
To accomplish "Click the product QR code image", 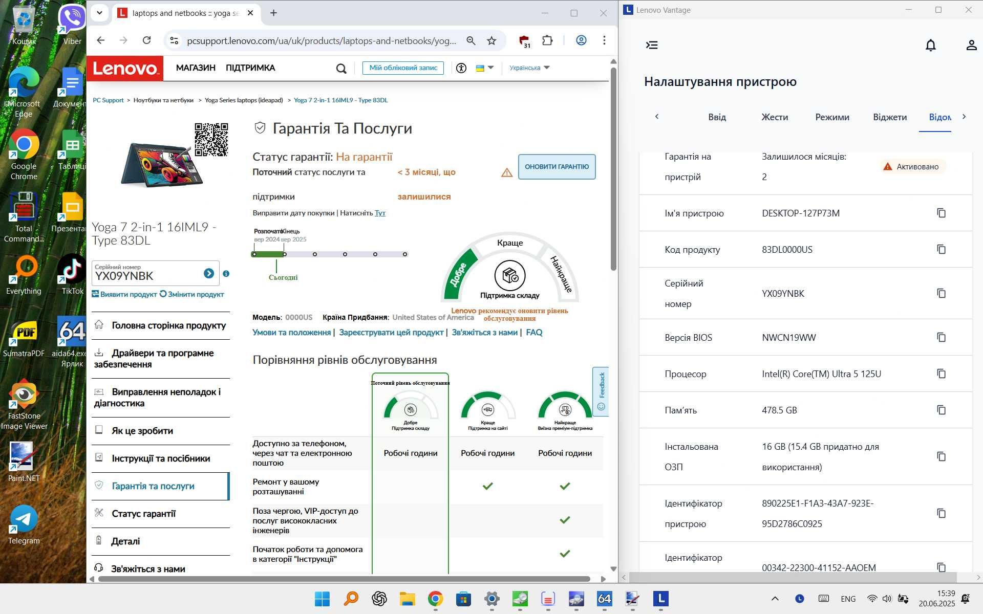I will (x=211, y=139).
